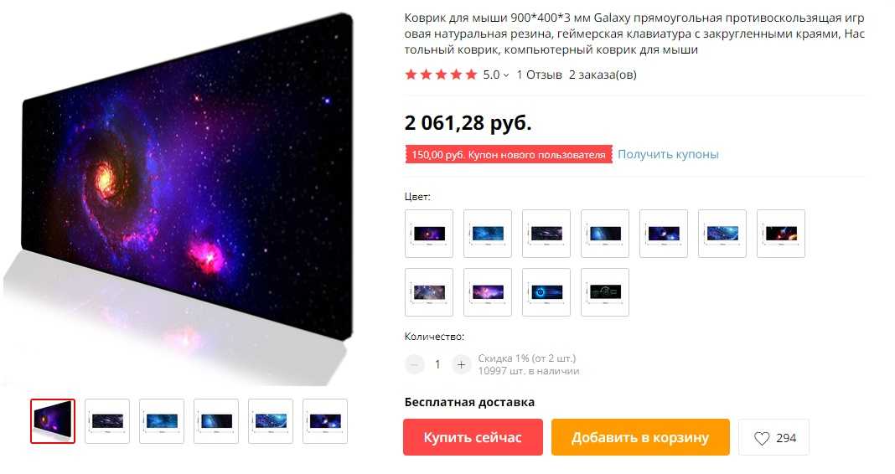Choose the blue power-symbol color variant
This screenshot has width=895, height=474.
click(x=546, y=292)
